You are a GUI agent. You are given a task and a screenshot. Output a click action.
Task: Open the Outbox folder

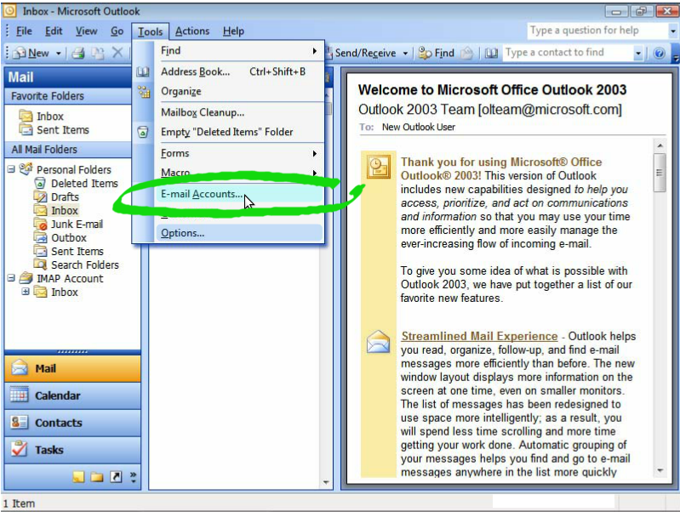(69, 238)
